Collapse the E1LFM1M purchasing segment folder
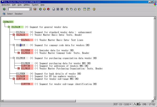Viewport: 157px width, 107px height. click(14, 58)
